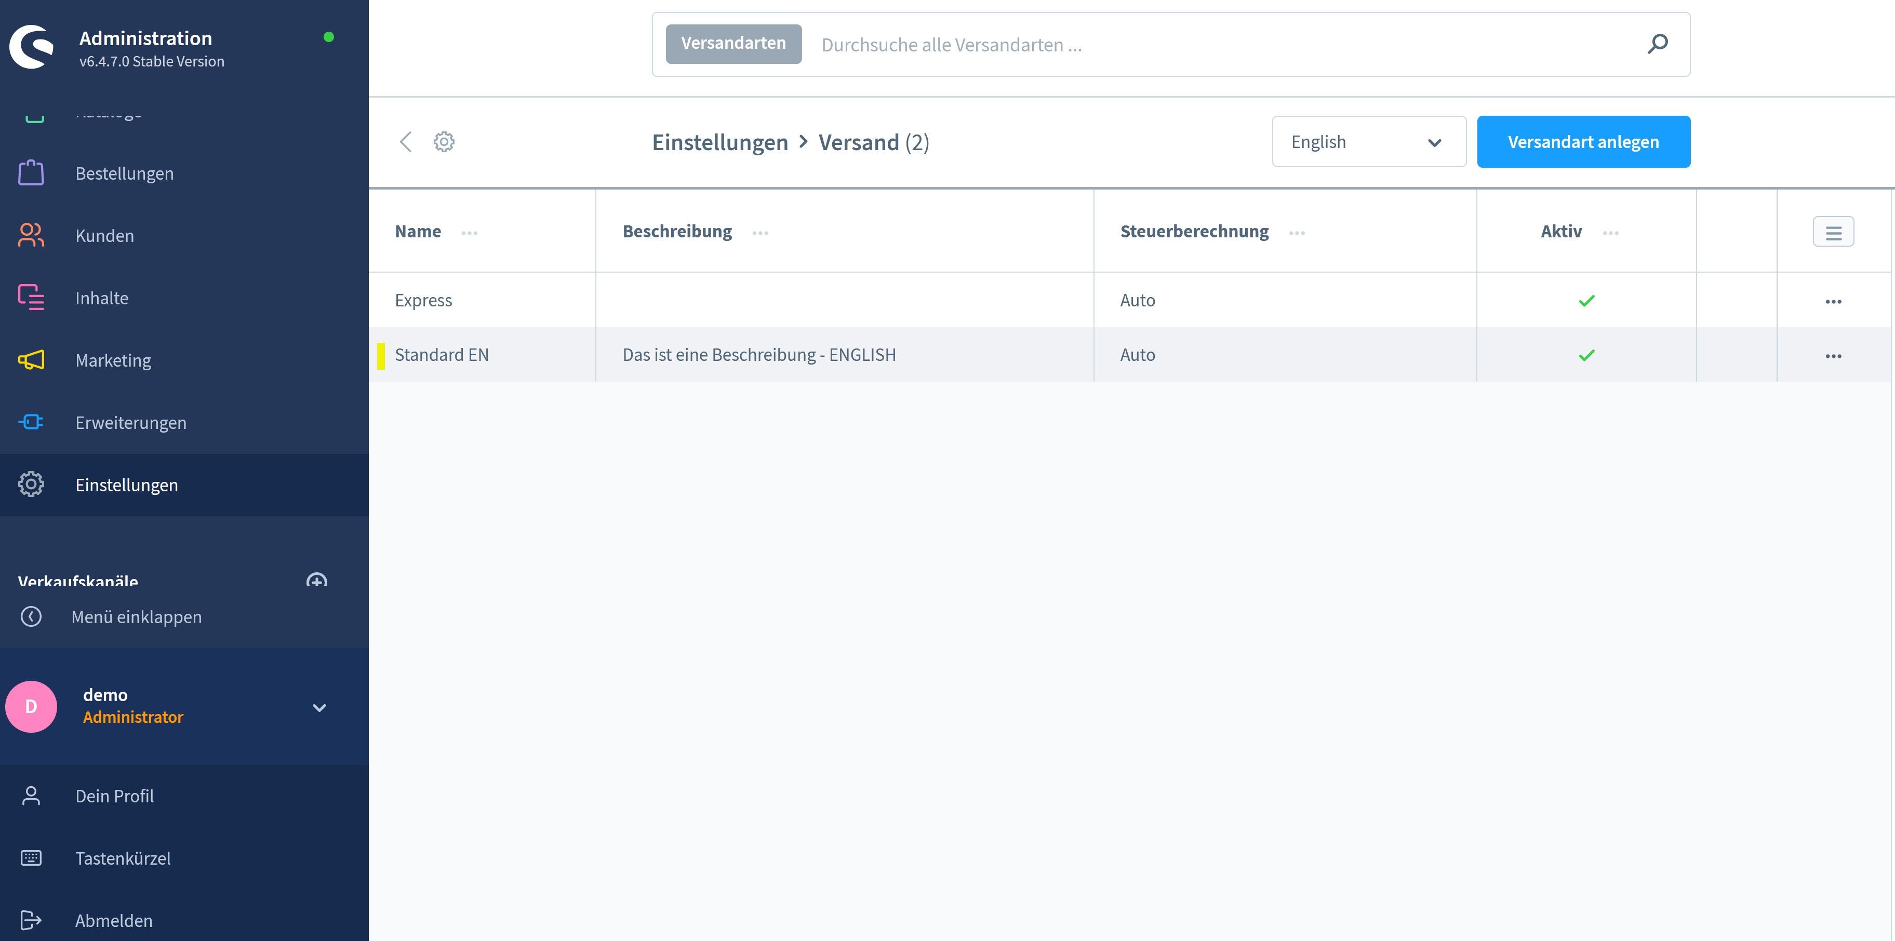
Task: Click the search magnifier icon
Action: pyautogui.click(x=1658, y=44)
